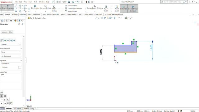The image size is (199, 112).
Task: Open Display/Delete Relations tool
Action: pyautogui.click(x=95, y=7)
